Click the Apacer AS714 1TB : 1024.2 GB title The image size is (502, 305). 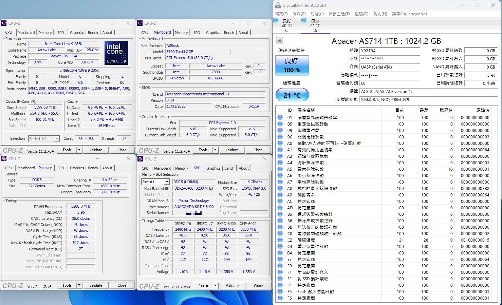pos(386,41)
